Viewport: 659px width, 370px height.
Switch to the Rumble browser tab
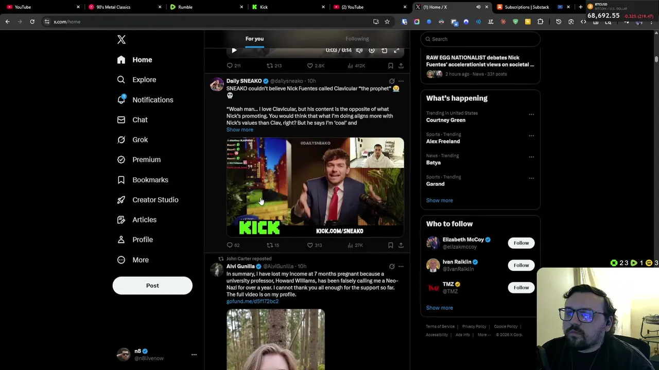206,7
